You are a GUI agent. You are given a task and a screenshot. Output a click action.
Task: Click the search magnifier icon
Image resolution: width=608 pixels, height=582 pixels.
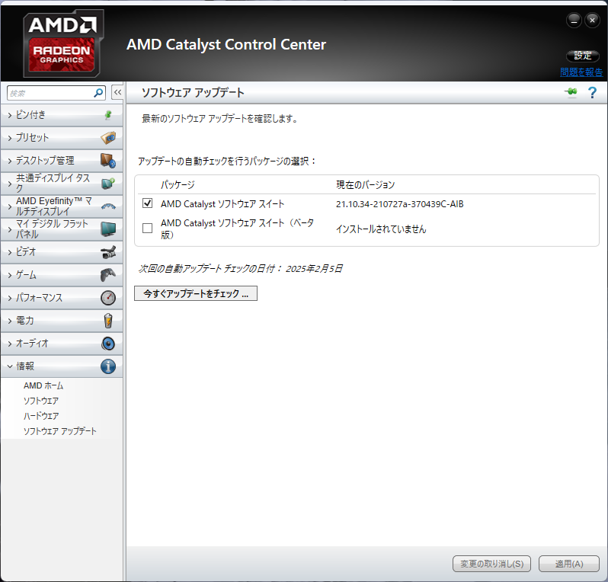click(x=98, y=92)
